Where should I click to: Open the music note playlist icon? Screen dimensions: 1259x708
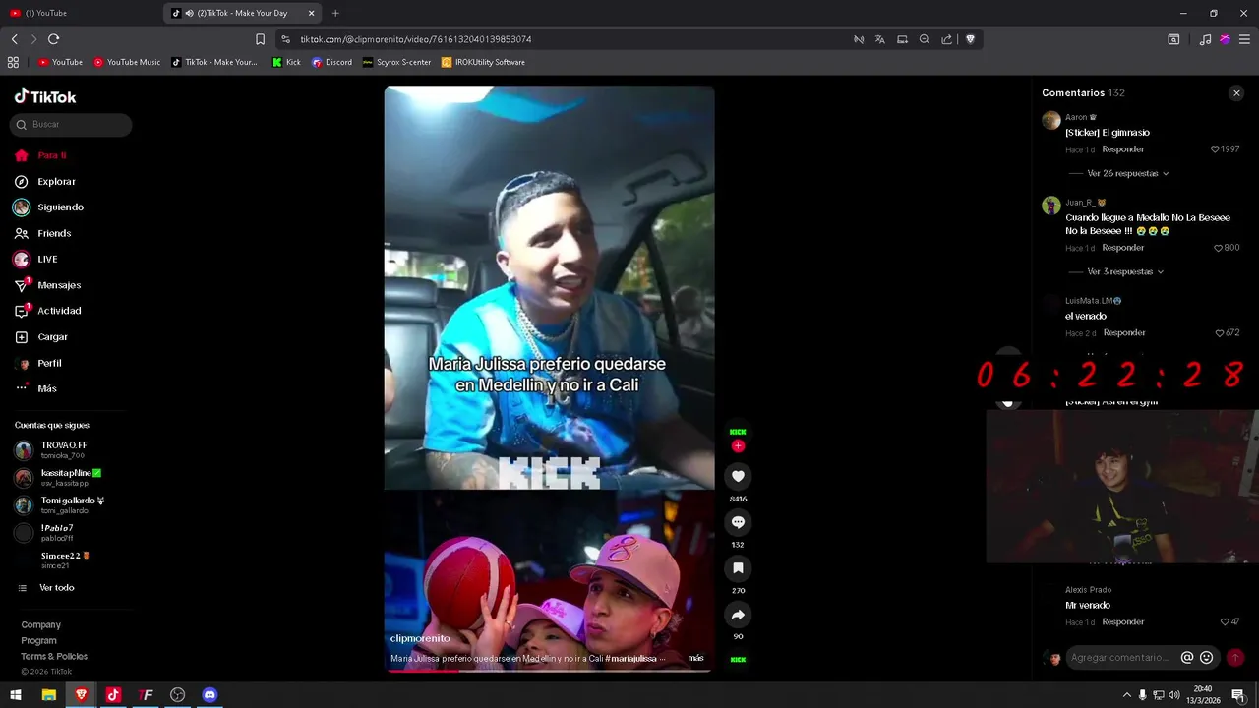1205,39
